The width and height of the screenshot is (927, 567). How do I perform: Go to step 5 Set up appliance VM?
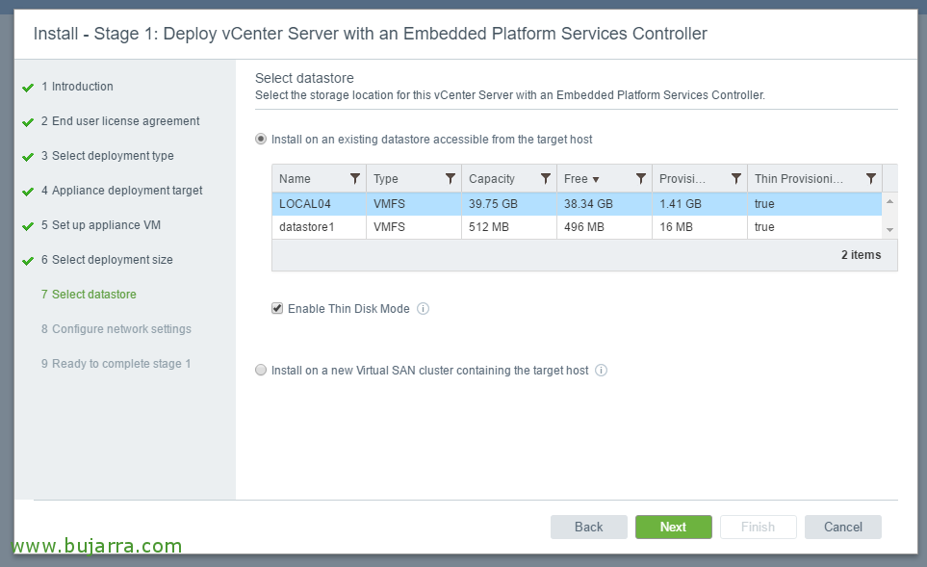(100, 225)
